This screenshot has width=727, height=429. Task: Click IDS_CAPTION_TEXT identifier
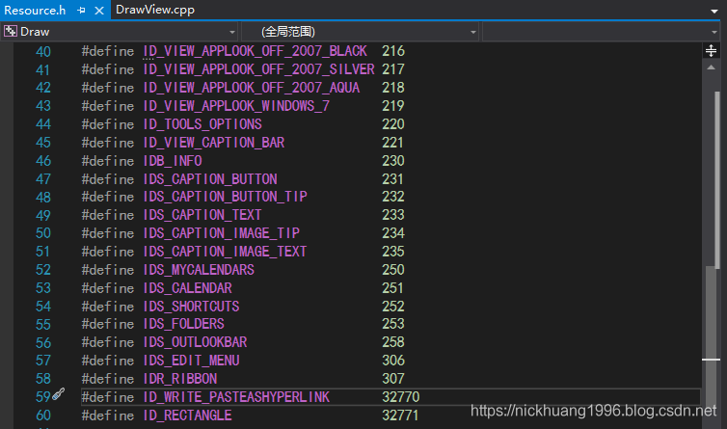point(202,215)
